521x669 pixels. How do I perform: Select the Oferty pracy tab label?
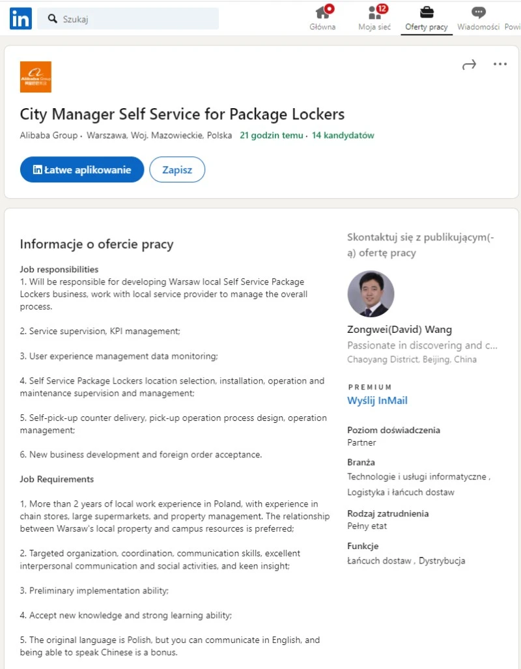pyautogui.click(x=427, y=27)
